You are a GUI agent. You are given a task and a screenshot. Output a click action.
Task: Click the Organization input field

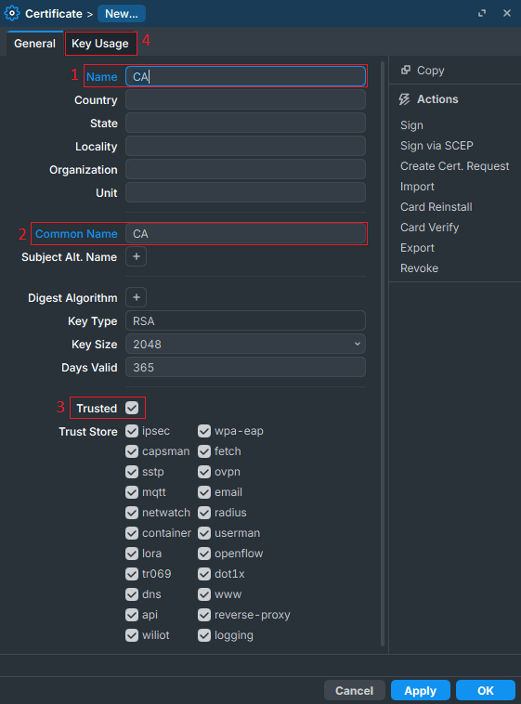[245, 170]
